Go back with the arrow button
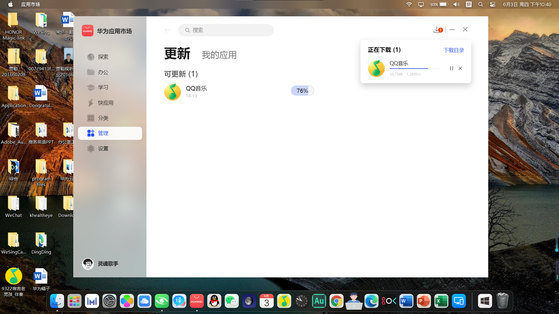 point(167,30)
